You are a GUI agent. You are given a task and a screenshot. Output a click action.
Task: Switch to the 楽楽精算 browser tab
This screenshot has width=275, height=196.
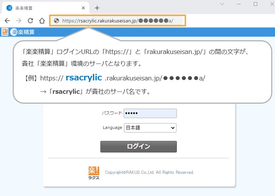click(x=42, y=8)
